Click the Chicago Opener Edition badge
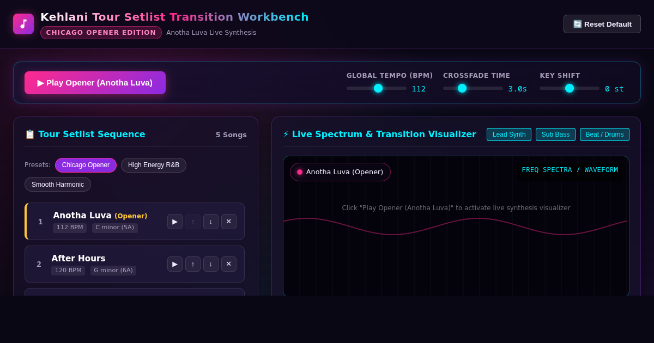 click(x=101, y=33)
